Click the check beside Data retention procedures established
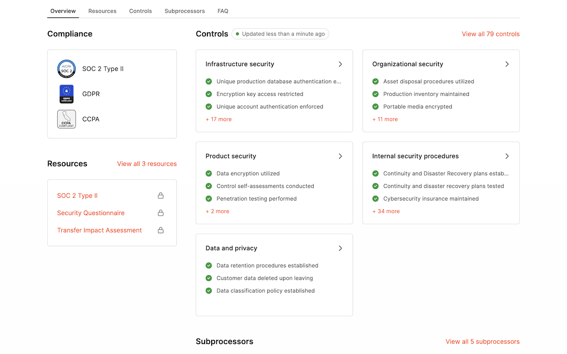Viewport: 567px width, 354px height. coord(208,265)
